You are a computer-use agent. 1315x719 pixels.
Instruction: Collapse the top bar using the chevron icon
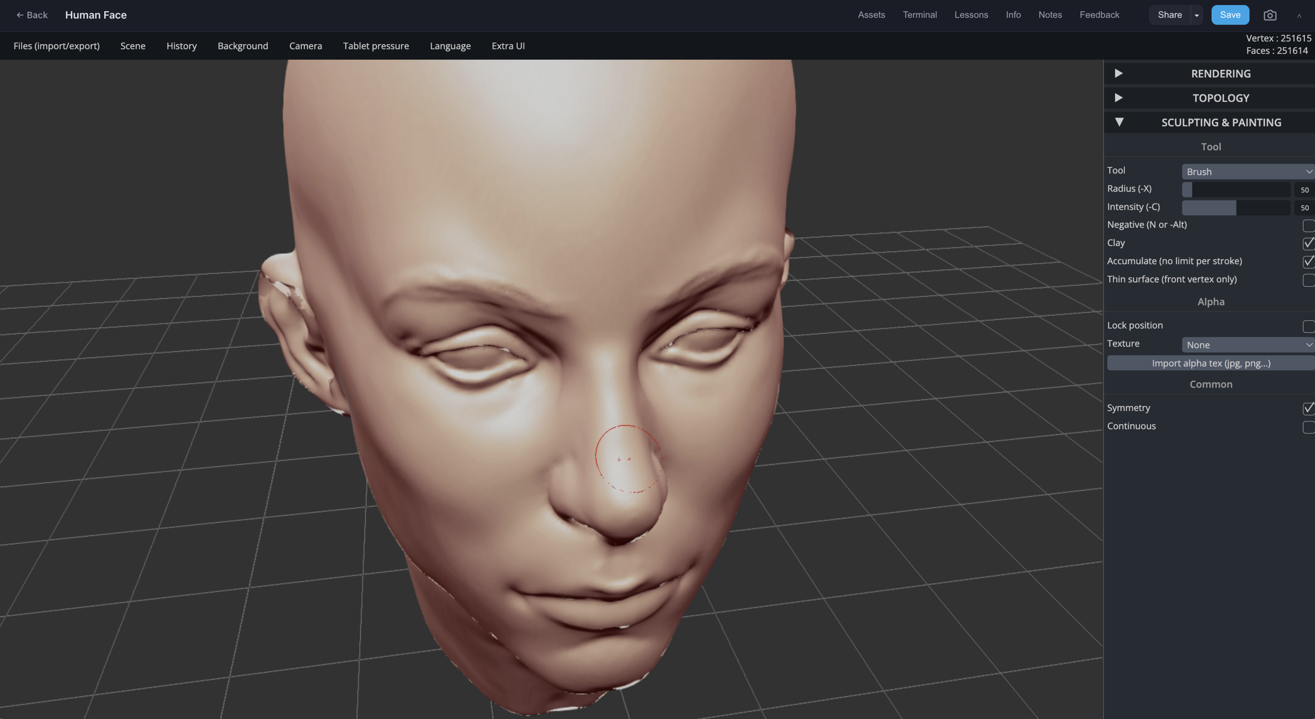(1299, 16)
